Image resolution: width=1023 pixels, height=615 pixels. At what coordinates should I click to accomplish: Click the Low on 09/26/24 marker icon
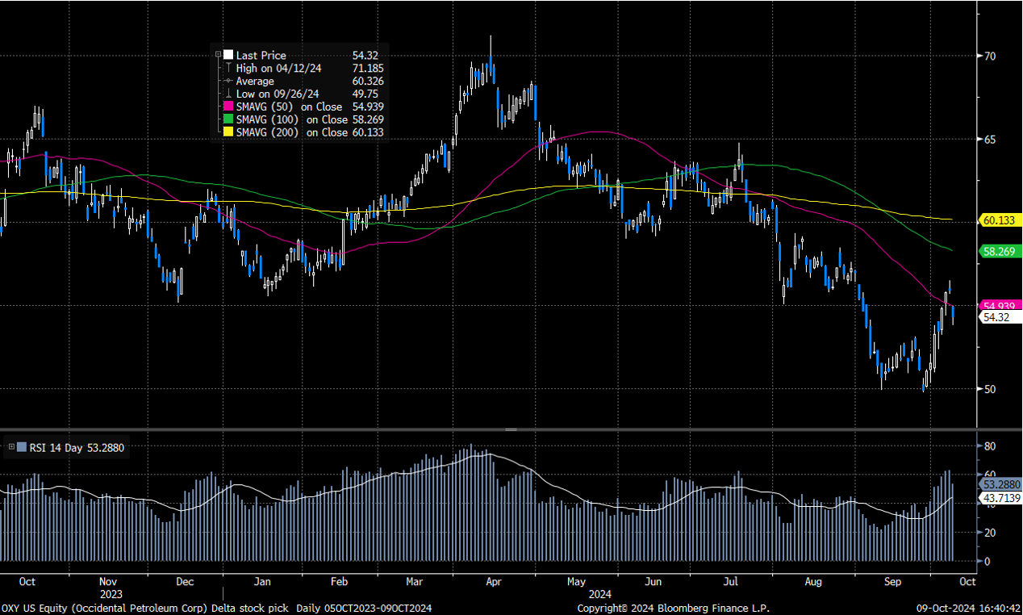[228, 94]
